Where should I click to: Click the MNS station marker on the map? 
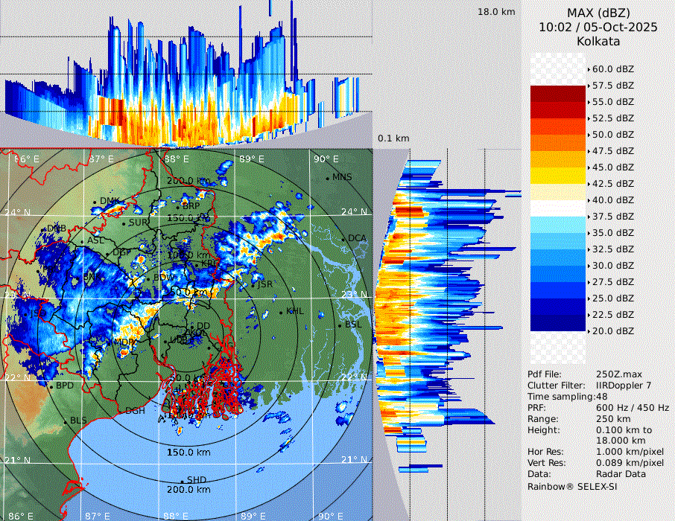coord(328,178)
